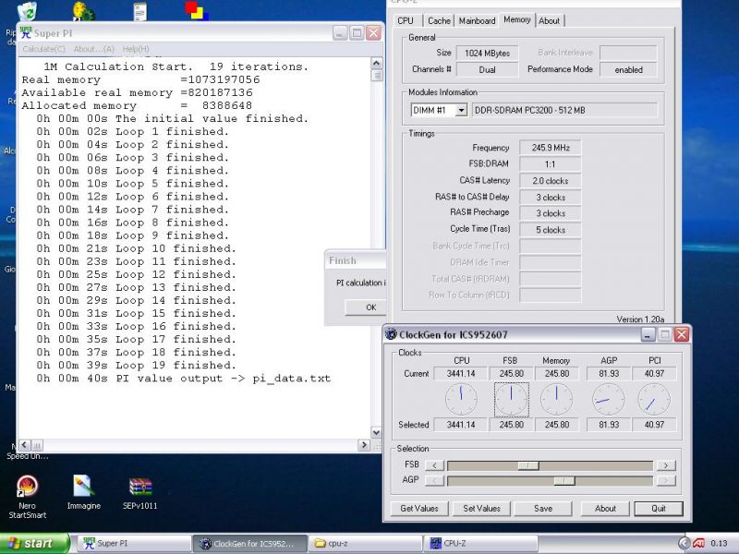The height and width of the screenshot is (554, 739).
Task: Click the ClockGen title bar icon
Action: 391,334
